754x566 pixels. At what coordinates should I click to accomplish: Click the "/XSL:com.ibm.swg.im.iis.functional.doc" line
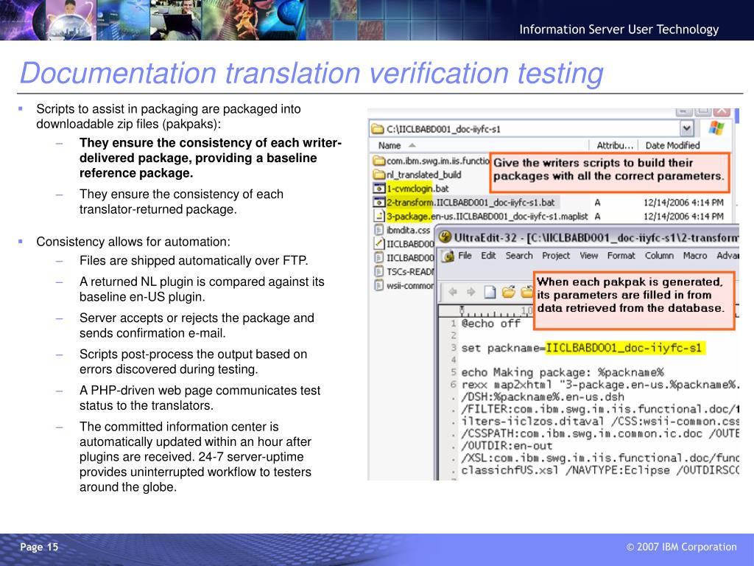pyautogui.click(x=599, y=458)
